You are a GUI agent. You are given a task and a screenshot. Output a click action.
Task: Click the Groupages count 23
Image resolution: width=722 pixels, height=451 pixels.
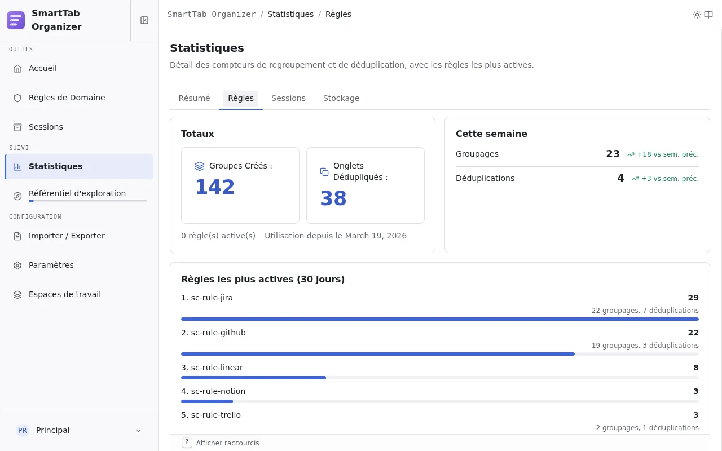613,154
